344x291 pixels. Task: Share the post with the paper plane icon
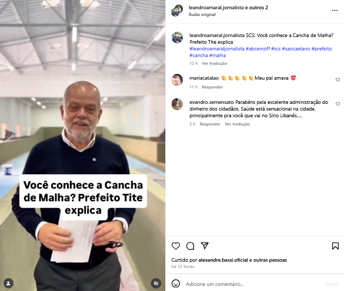(204, 246)
